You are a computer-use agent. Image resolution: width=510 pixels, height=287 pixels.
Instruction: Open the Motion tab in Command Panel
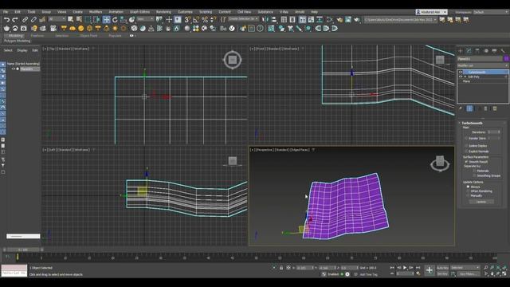[486, 51]
